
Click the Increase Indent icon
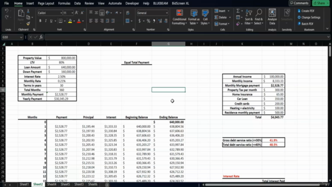click(113, 21)
